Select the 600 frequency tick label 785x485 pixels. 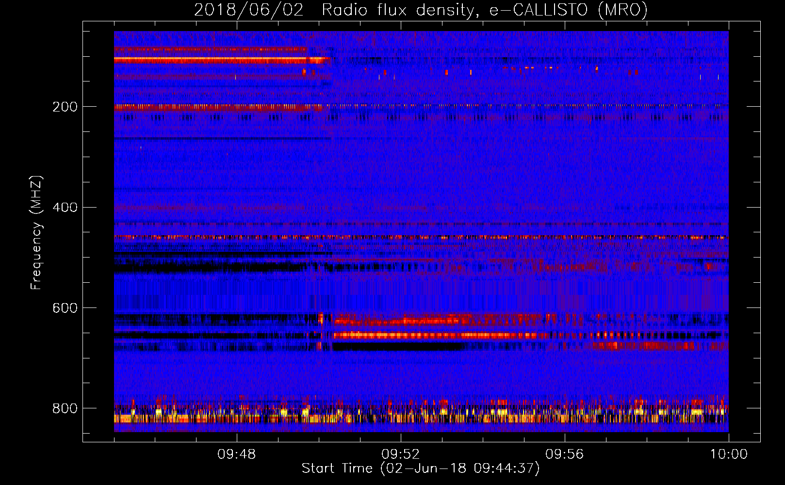(x=65, y=308)
